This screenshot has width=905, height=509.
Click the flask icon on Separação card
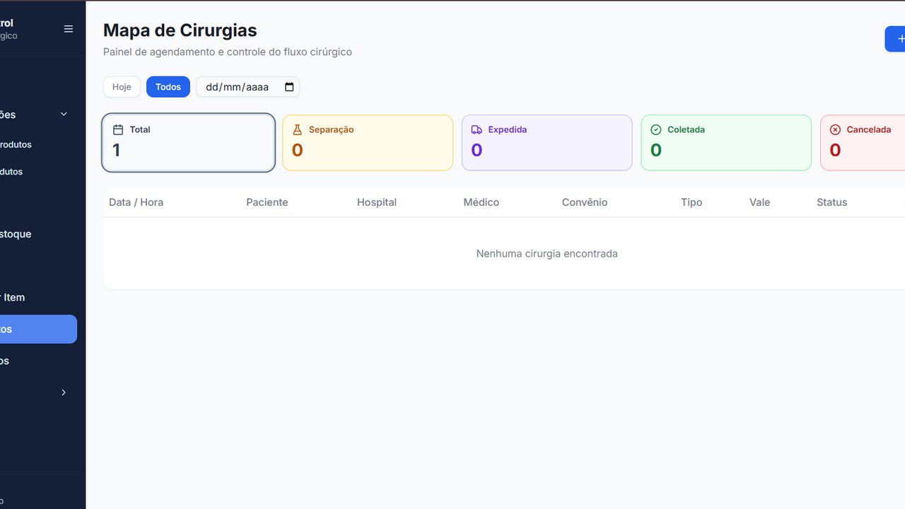298,130
